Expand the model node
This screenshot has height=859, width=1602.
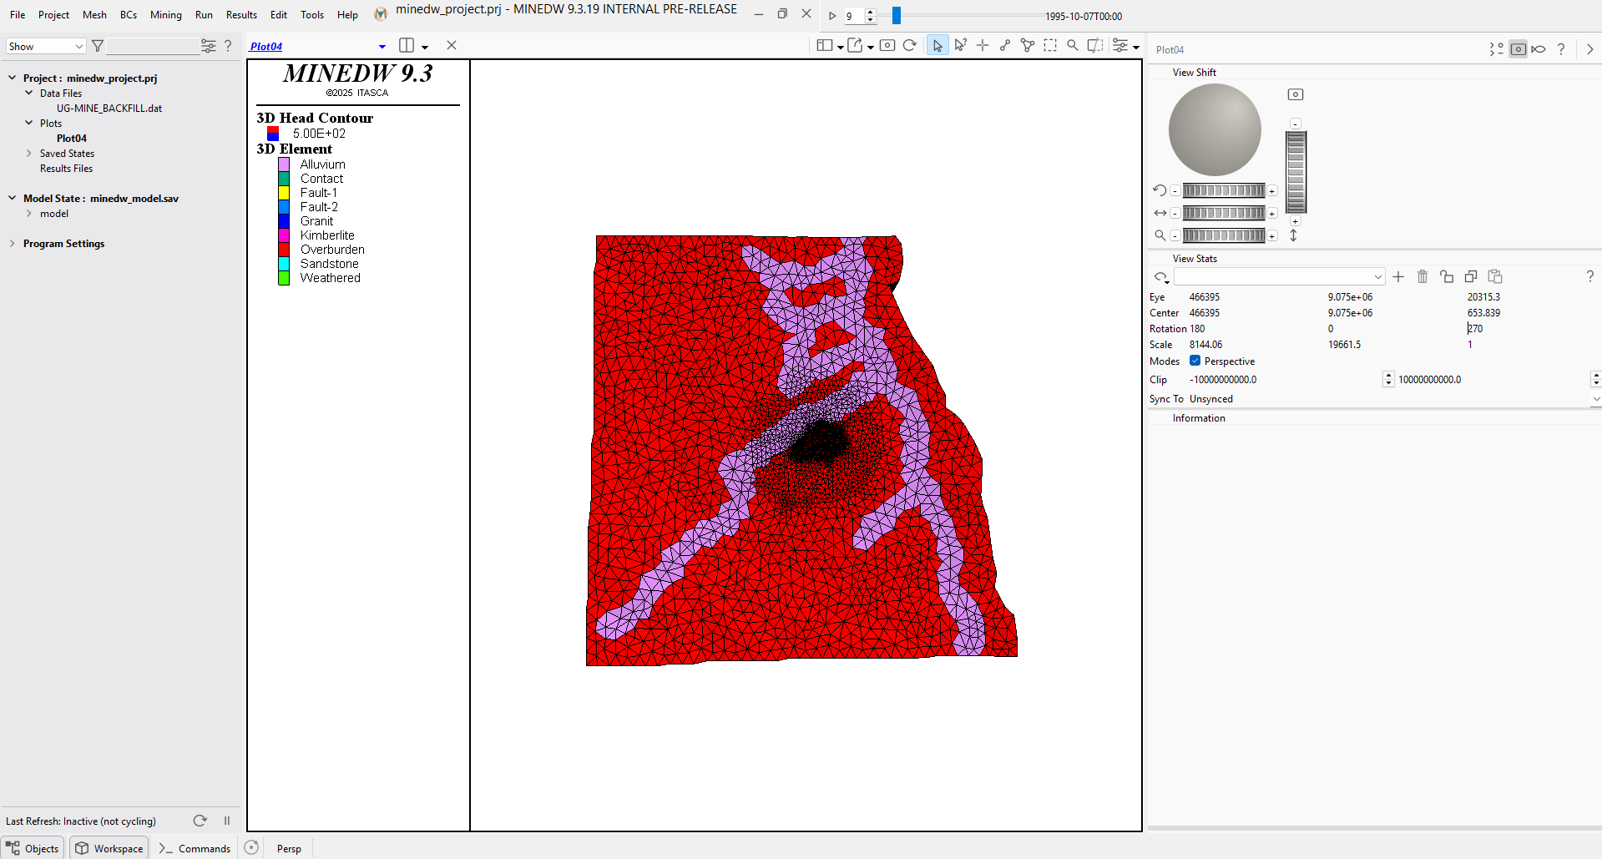28,213
